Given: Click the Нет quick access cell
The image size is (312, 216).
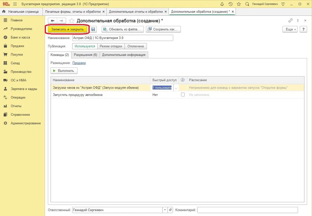Looking at the screenshot, I should click(165, 95).
